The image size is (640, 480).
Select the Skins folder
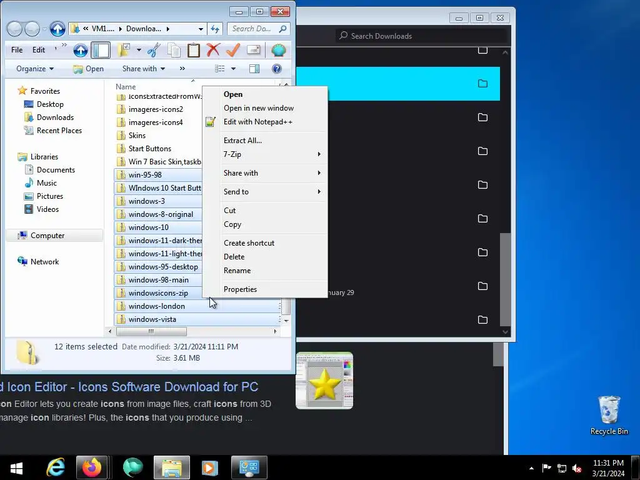pos(137,136)
